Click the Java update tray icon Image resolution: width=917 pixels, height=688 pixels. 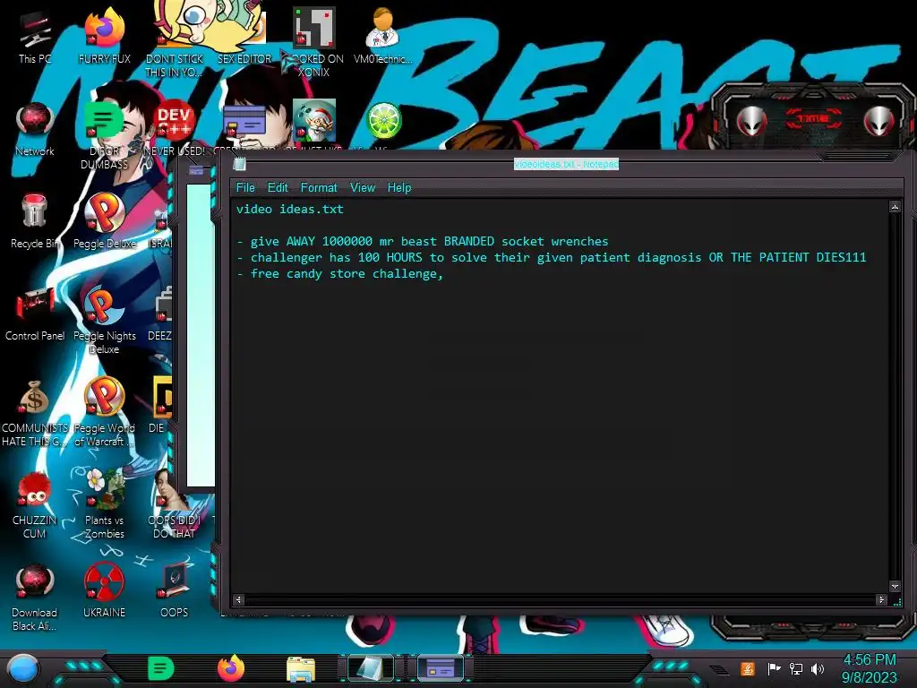pyautogui.click(x=748, y=668)
